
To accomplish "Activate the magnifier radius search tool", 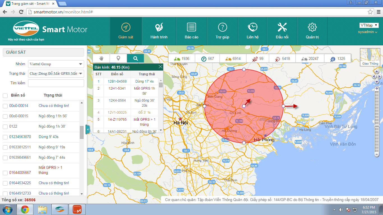I will [135, 58].
